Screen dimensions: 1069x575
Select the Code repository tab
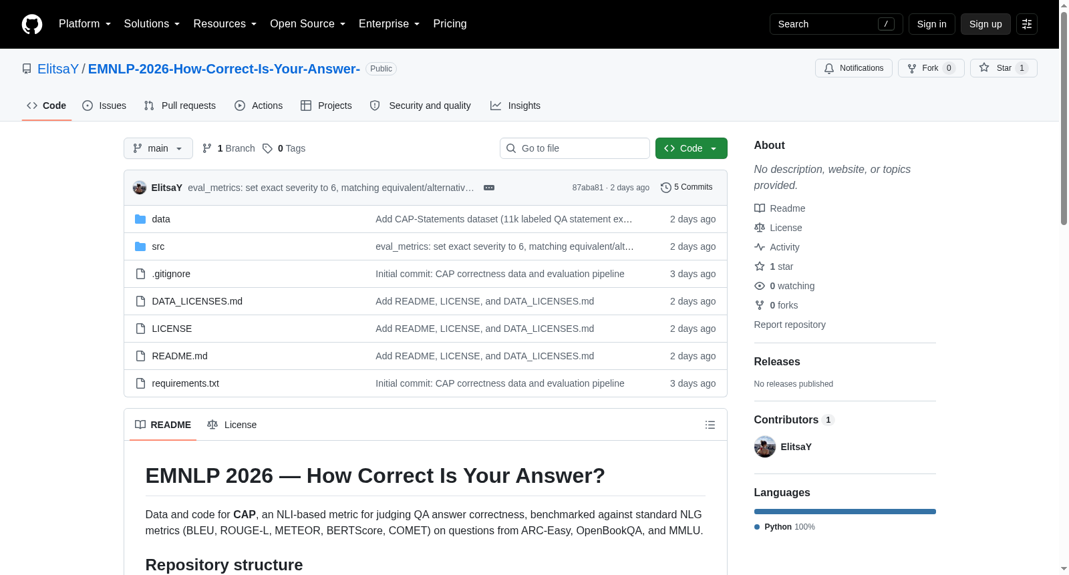[47, 106]
